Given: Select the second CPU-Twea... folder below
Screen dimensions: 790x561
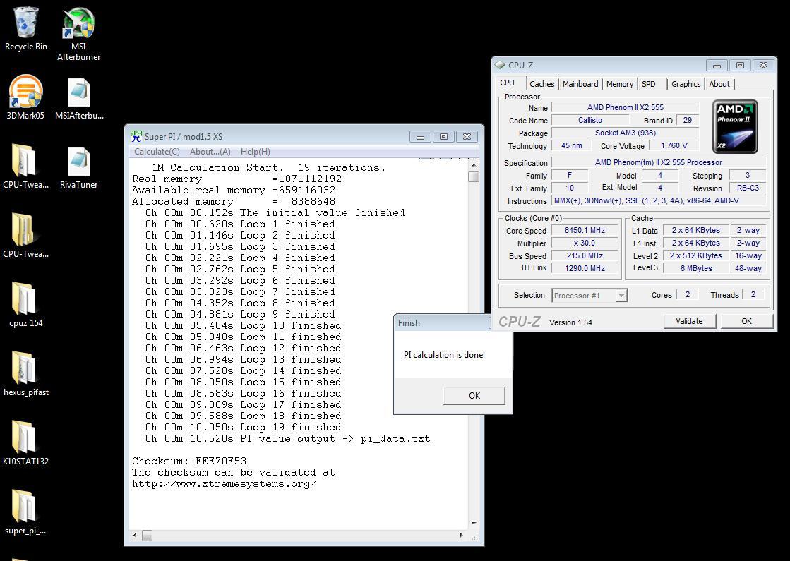Looking at the screenshot, I should pyautogui.click(x=25, y=235).
